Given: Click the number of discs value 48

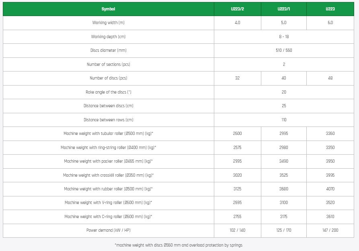Looking at the screenshot, I should click(330, 78).
